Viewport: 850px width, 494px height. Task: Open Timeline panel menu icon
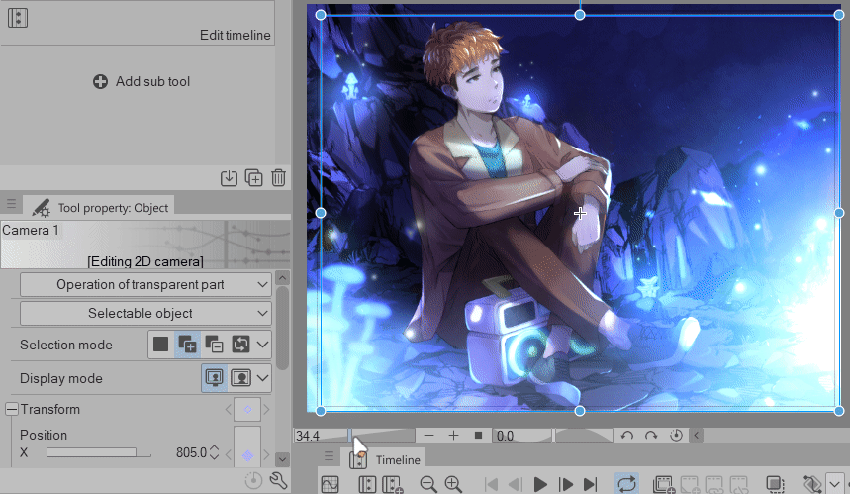329,456
